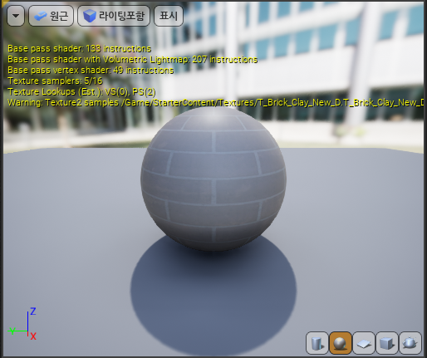Click the Texture2 samples warning message
Screen dimensions: 427x358
point(216,103)
